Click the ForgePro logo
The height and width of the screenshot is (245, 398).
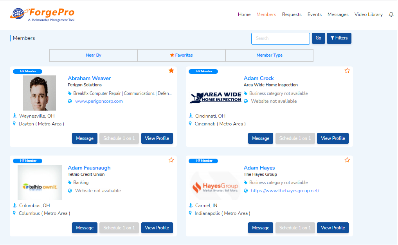42,14
